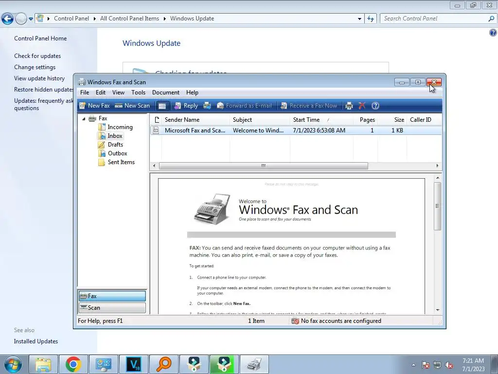Click the fax machine image in preview
This screenshot has height=374, width=498.
[213, 209]
